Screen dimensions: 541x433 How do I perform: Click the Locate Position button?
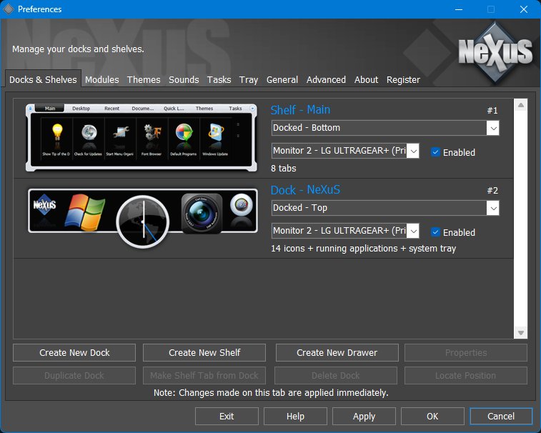[x=466, y=375]
